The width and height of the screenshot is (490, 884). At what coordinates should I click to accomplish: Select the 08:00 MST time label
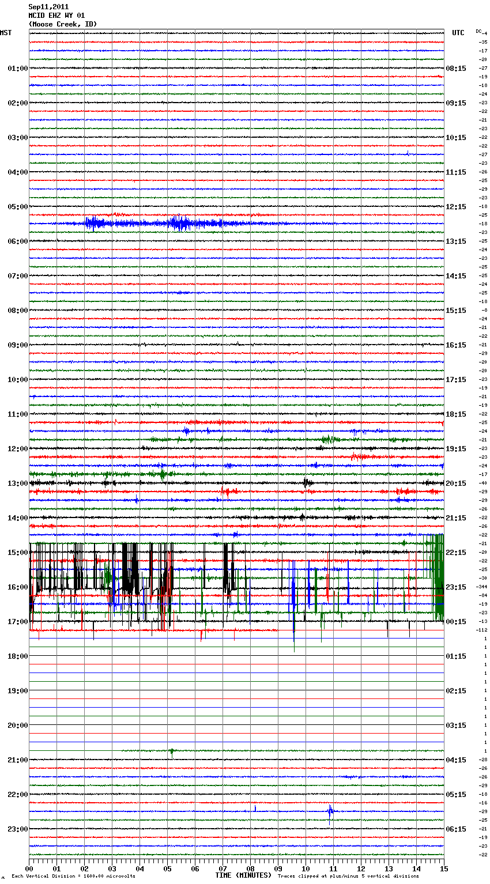18,311
